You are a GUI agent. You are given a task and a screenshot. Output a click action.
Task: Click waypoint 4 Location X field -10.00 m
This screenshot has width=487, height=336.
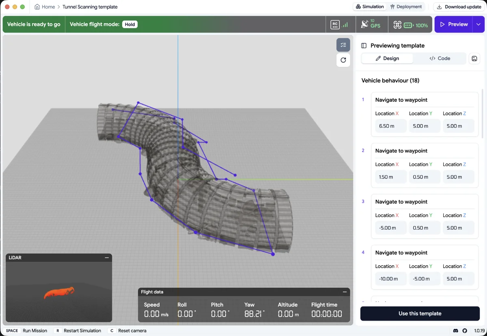coord(390,279)
